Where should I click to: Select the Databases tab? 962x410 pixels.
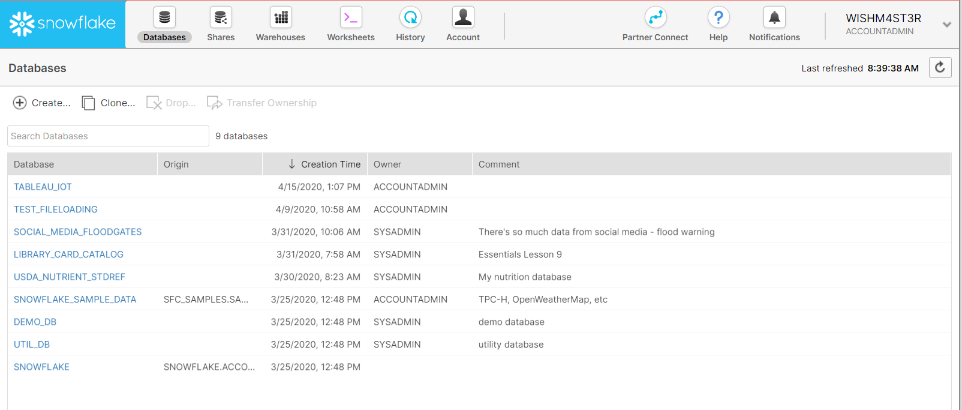[164, 37]
